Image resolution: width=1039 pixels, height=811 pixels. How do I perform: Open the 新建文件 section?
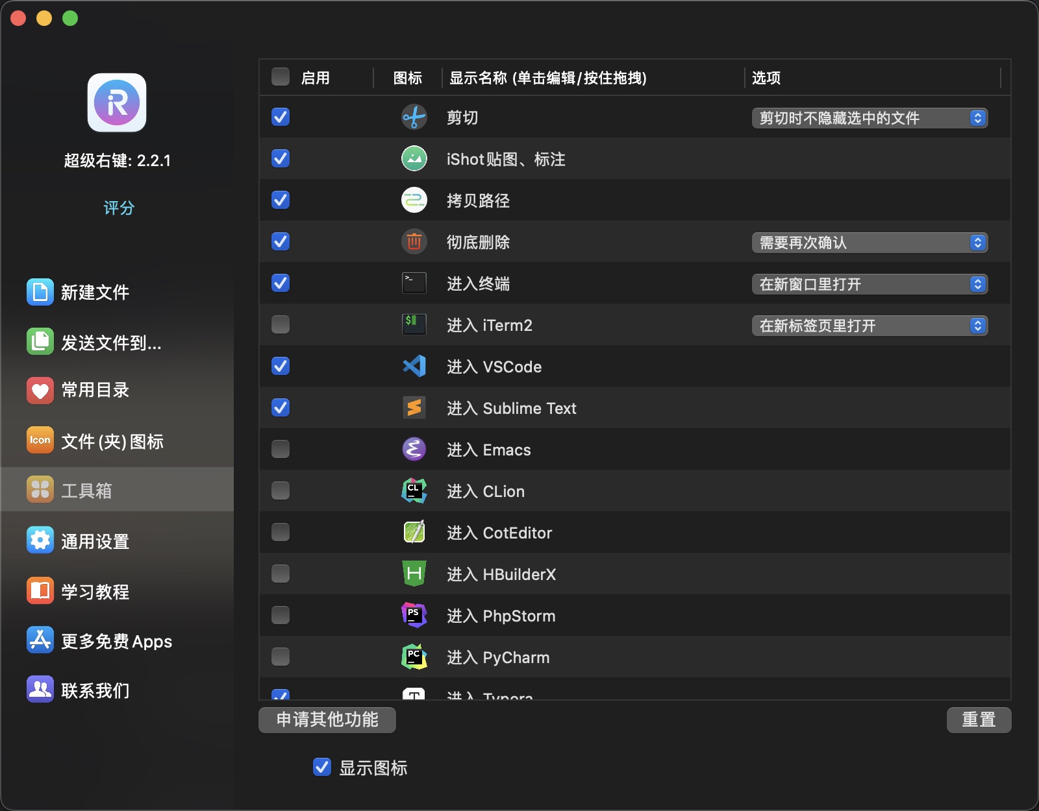click(95, 293)
